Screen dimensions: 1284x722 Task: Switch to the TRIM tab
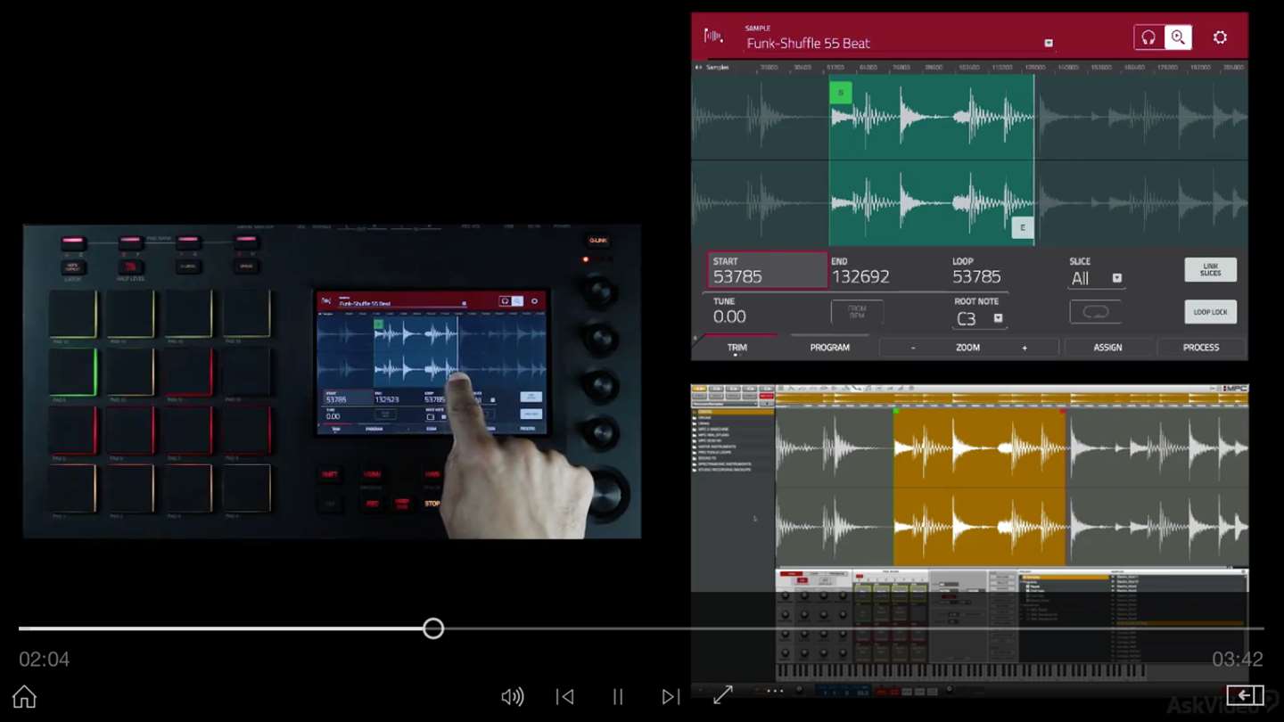tap(737, 348)
